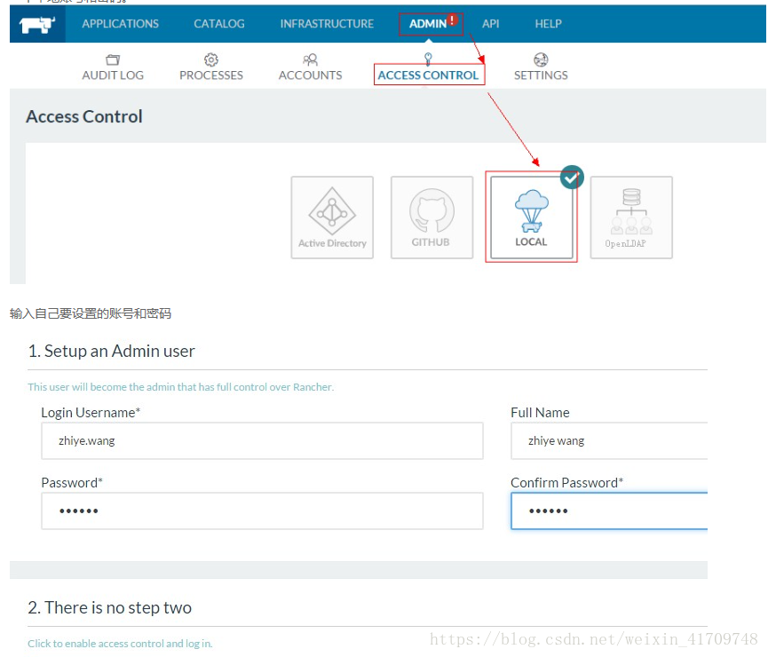
Task: Click the Access Control key icon
Action: pyautogui.click(x=428, y=59)
